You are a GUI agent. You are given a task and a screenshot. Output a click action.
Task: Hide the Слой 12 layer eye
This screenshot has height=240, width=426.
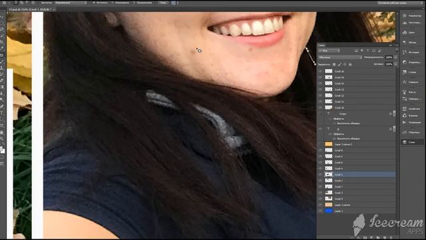click(320, 95)
